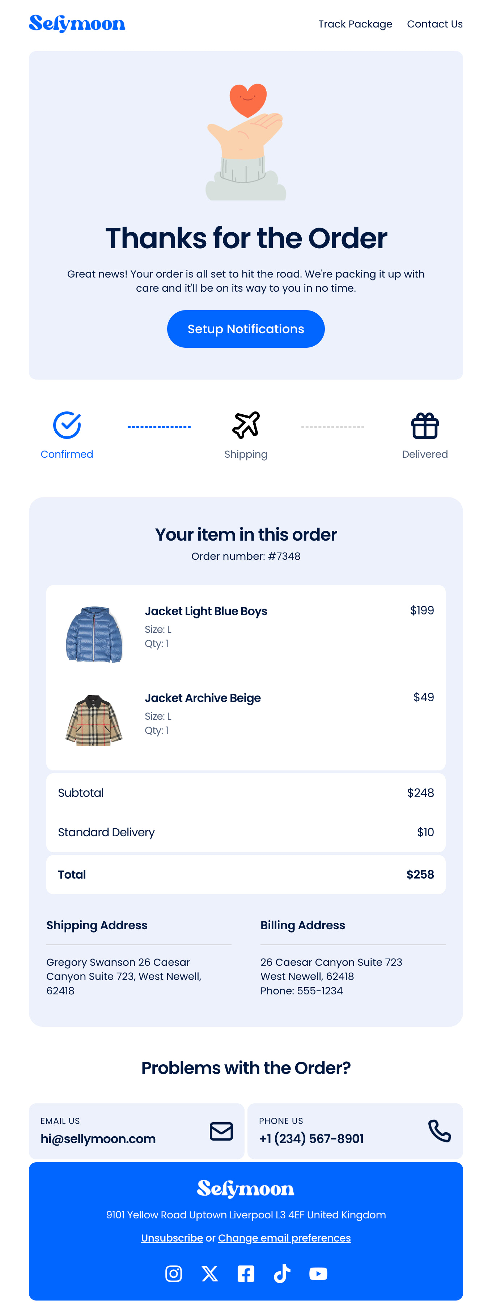Open Change email preferences link

click(284, 1238)
